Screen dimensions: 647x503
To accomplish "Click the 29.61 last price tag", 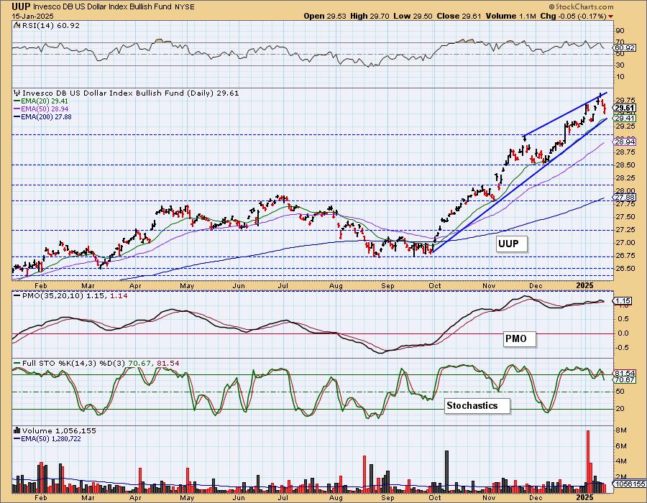I will coord(624,109).
